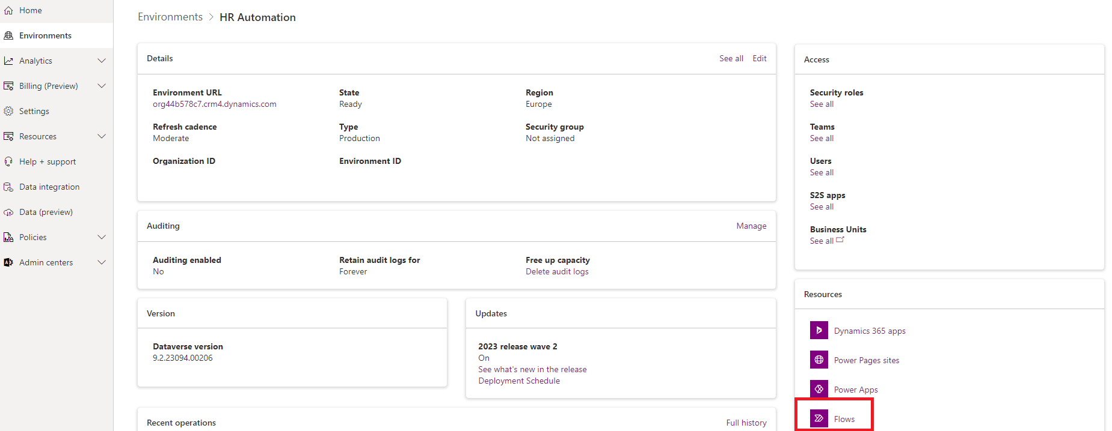Click the Home icon in sidebar
The width and height of the screenshot is (1112, 431).
(8, 10)
